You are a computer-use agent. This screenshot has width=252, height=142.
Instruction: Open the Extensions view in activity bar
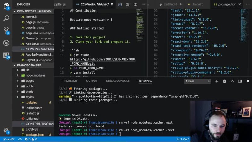tap(6, 56)
